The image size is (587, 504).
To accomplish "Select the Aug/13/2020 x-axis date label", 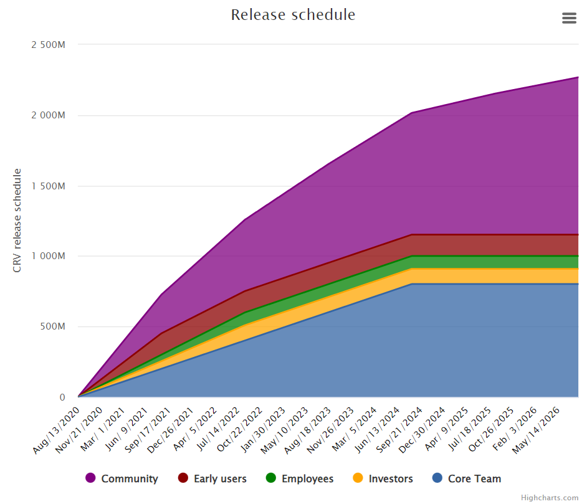I will coord(56,430).
